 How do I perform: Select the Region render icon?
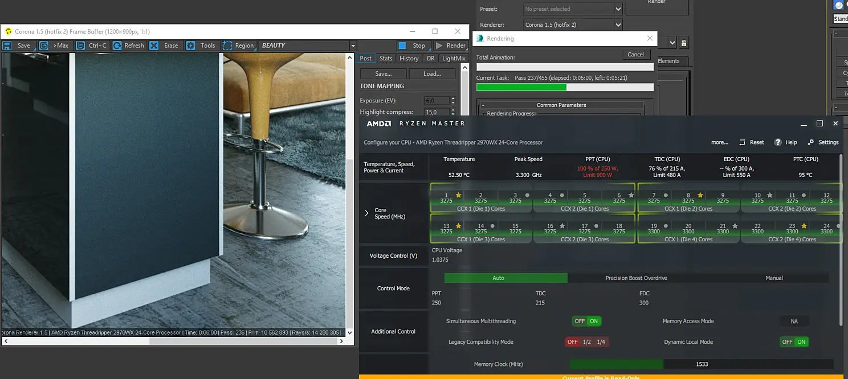coord(227,46)
